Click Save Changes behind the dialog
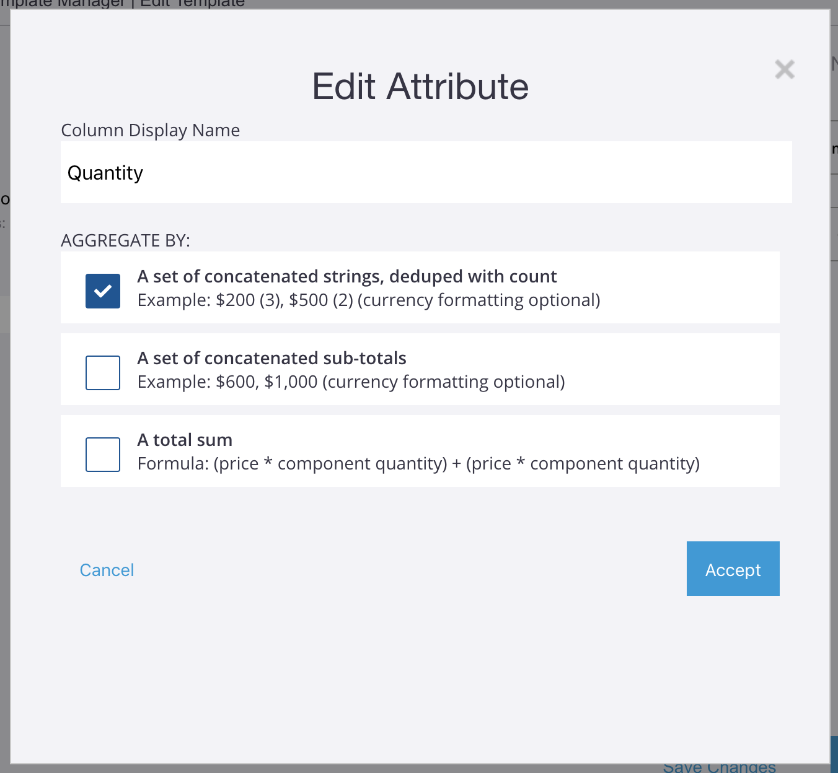 tap(719, 767)
